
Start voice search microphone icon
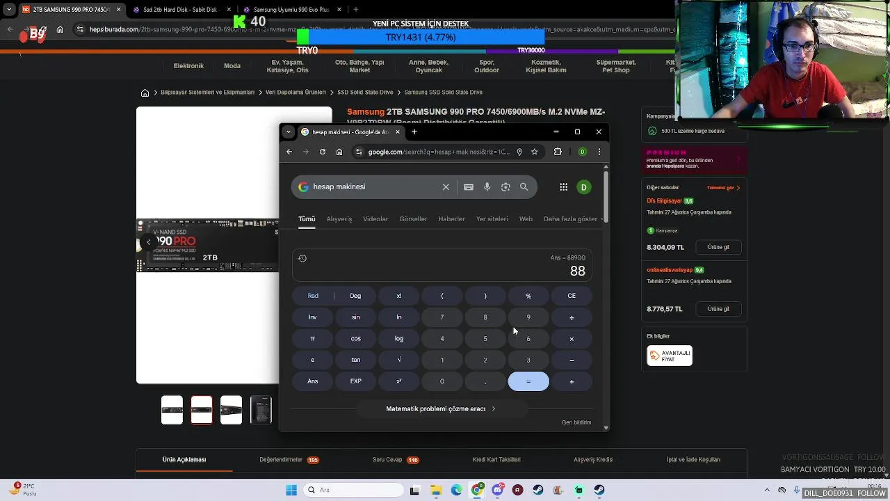click(x=487, y=186)
